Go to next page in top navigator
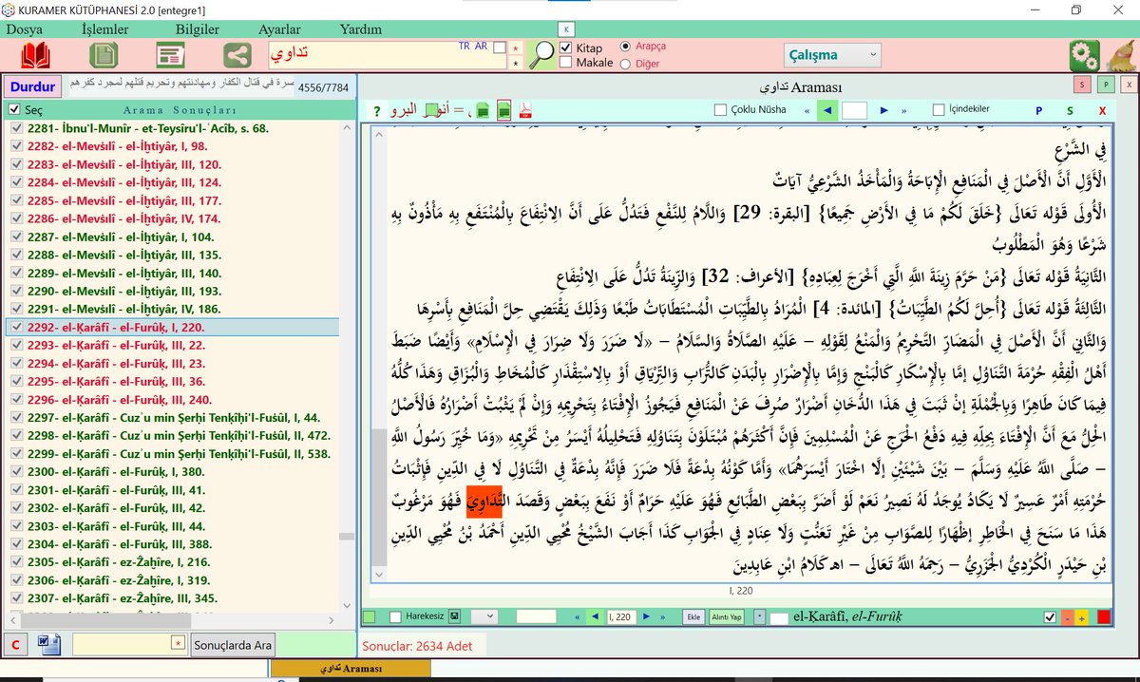Viewport: 1140px width, 682px height. pos(884,110)
